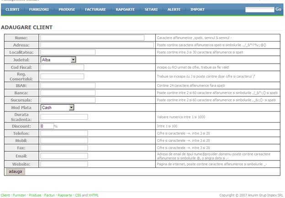Open the PRODUSE menu
The height and width of the screenshot is (198, 285).
tap(67, 10)
